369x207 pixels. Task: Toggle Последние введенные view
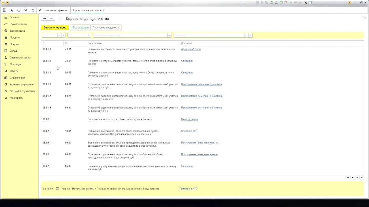click(106, 28)
